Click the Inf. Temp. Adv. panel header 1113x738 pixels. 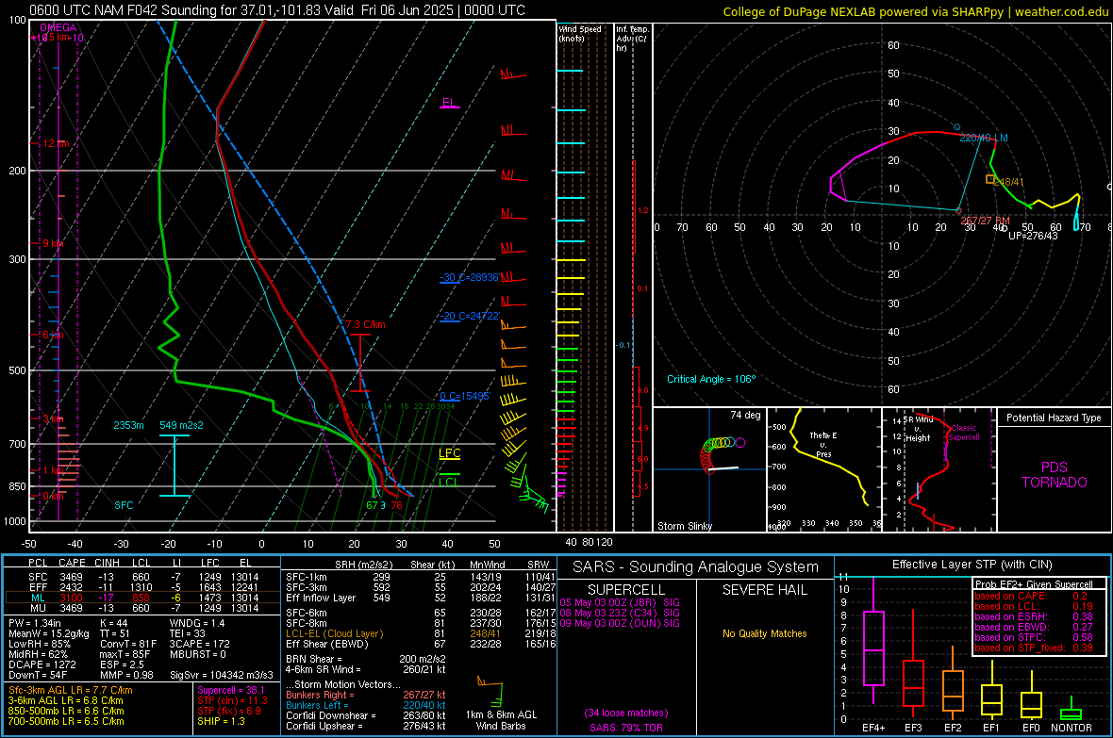pyautogui.click(x=632, y=39)
